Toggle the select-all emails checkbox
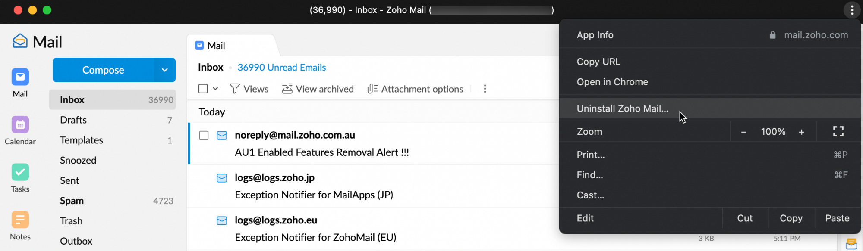Screen dimensions: 863x251 (x=203, y=89)
